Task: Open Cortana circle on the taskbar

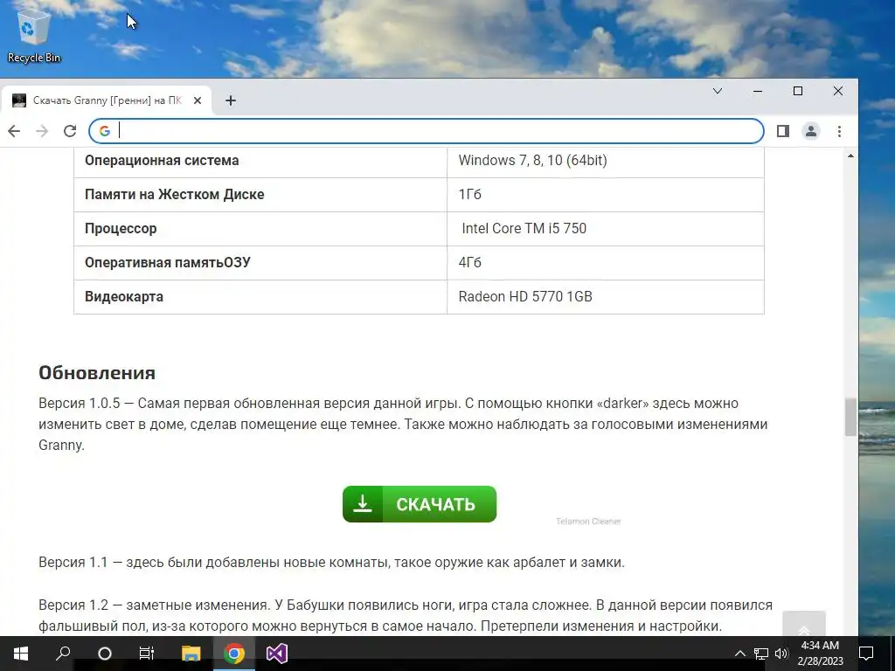Action: coord(105,654)
